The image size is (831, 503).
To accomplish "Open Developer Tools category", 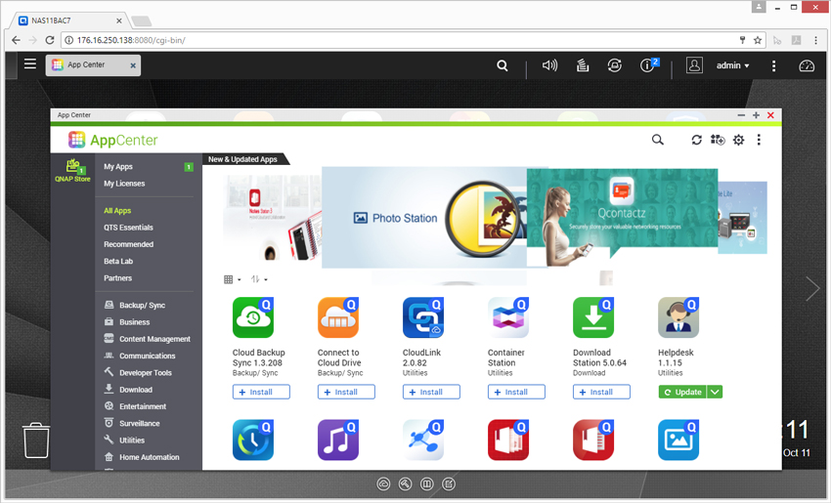I will click(x=138, y=372).
